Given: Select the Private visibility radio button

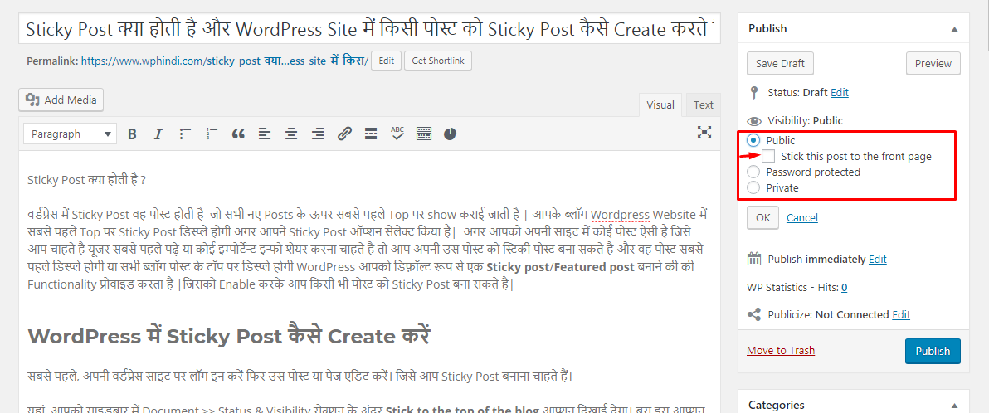Looking at the screenshot, I should click(x=753, y=187).
